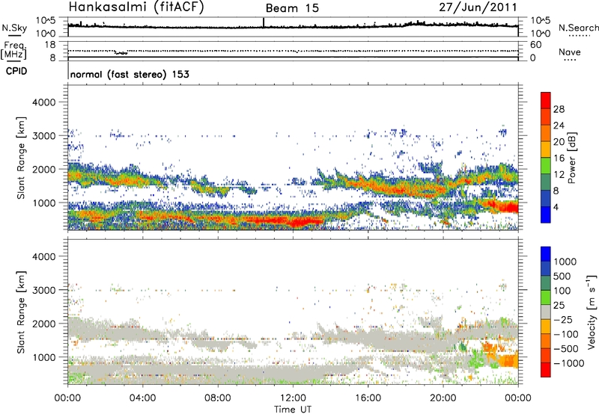This screenshot has width=599, height=414.
Task: Click the date '27/Jun/2011'
Action: click(x=478, y=7)
